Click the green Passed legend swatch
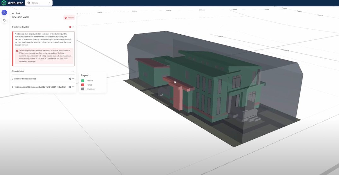339x175 pixels. (x=83, y=81)
